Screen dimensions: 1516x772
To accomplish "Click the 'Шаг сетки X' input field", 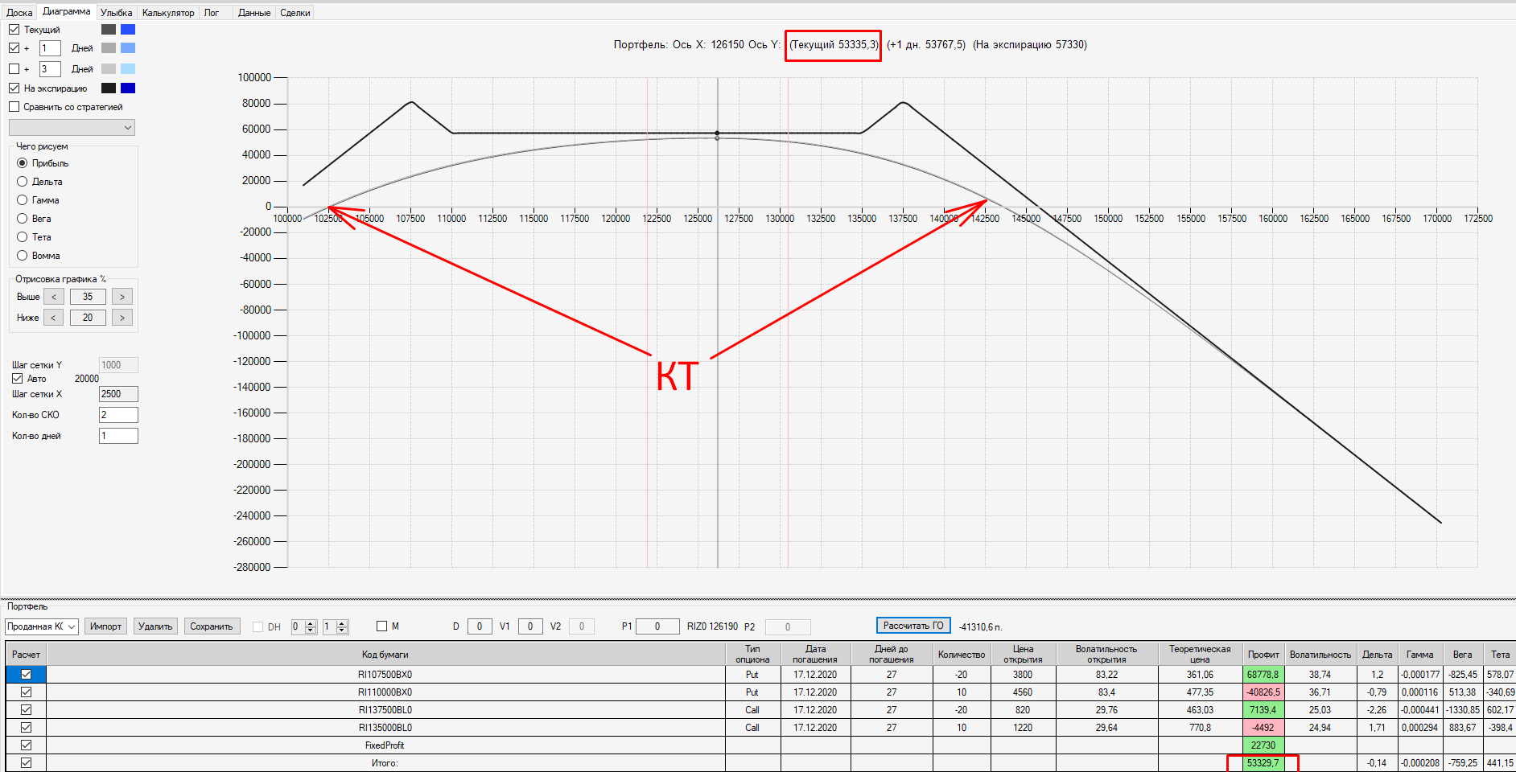I will click(x=118, y=394).
